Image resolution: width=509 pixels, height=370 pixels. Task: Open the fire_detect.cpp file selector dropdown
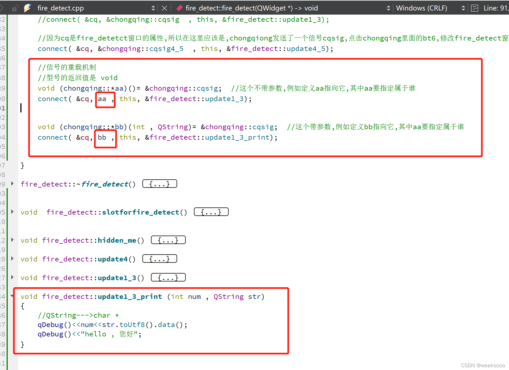[x=153, y=8]
